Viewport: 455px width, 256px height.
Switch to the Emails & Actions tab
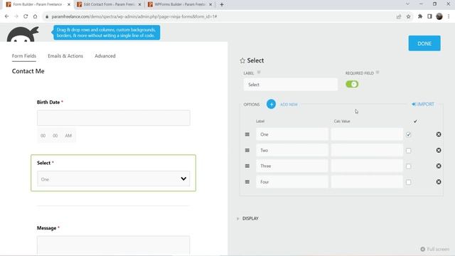[65, 56]
